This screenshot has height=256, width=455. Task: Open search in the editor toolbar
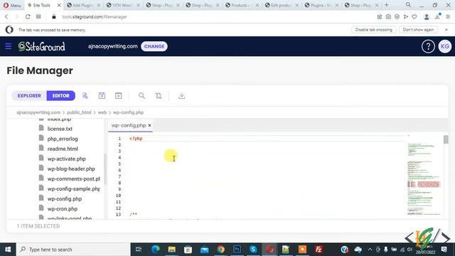141,96
